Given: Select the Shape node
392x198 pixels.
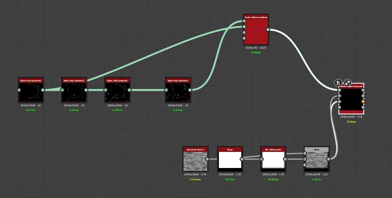Looking at the screenshot, I should [x=230, y=159].
